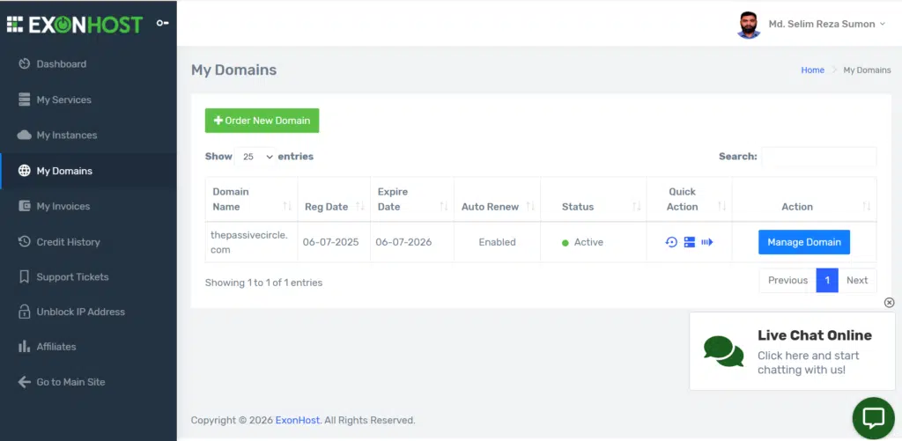Focus the Search input field
Viewport: 902px width, 441px height.
click(x=819, y=157)
